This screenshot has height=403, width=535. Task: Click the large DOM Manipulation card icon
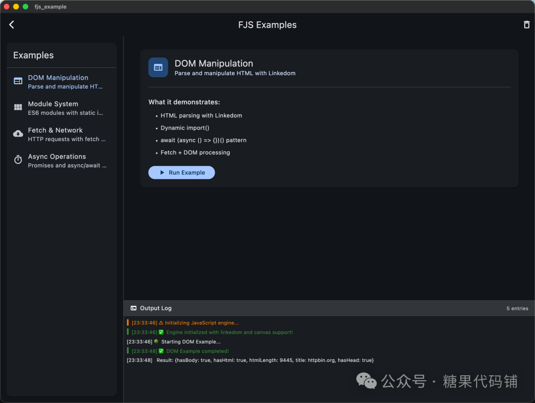(x=158, y=67)
